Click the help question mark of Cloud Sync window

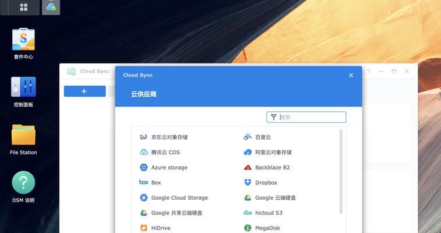point(368,72)
